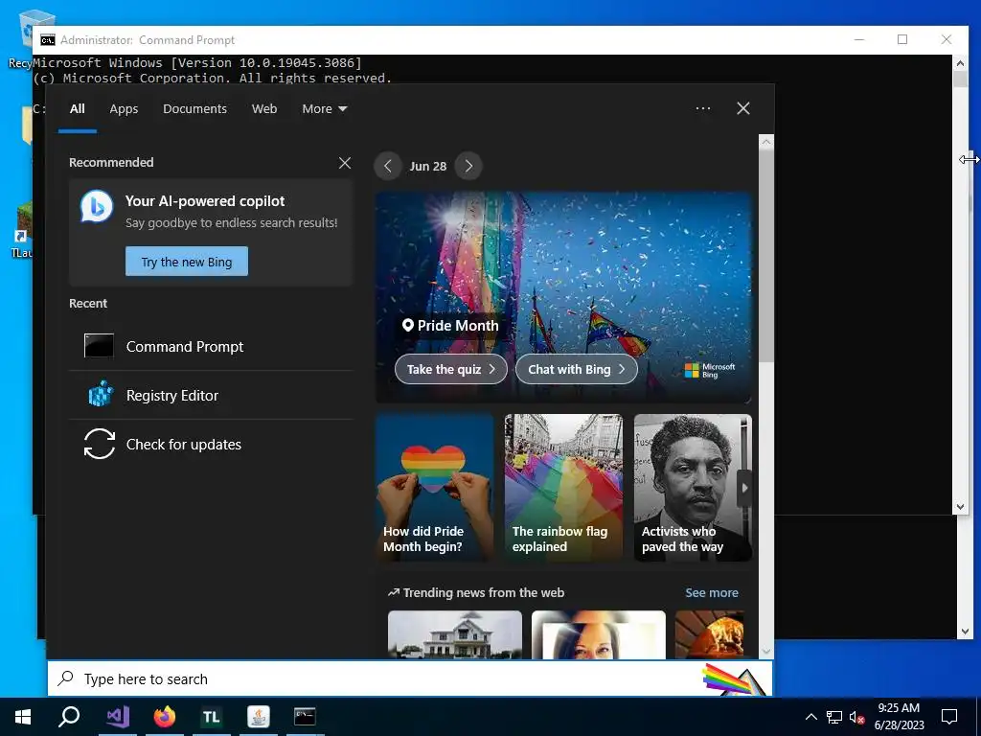Click Command Prompt window scroll down arrow
The image size is (981, 736).
pos(960,507)
